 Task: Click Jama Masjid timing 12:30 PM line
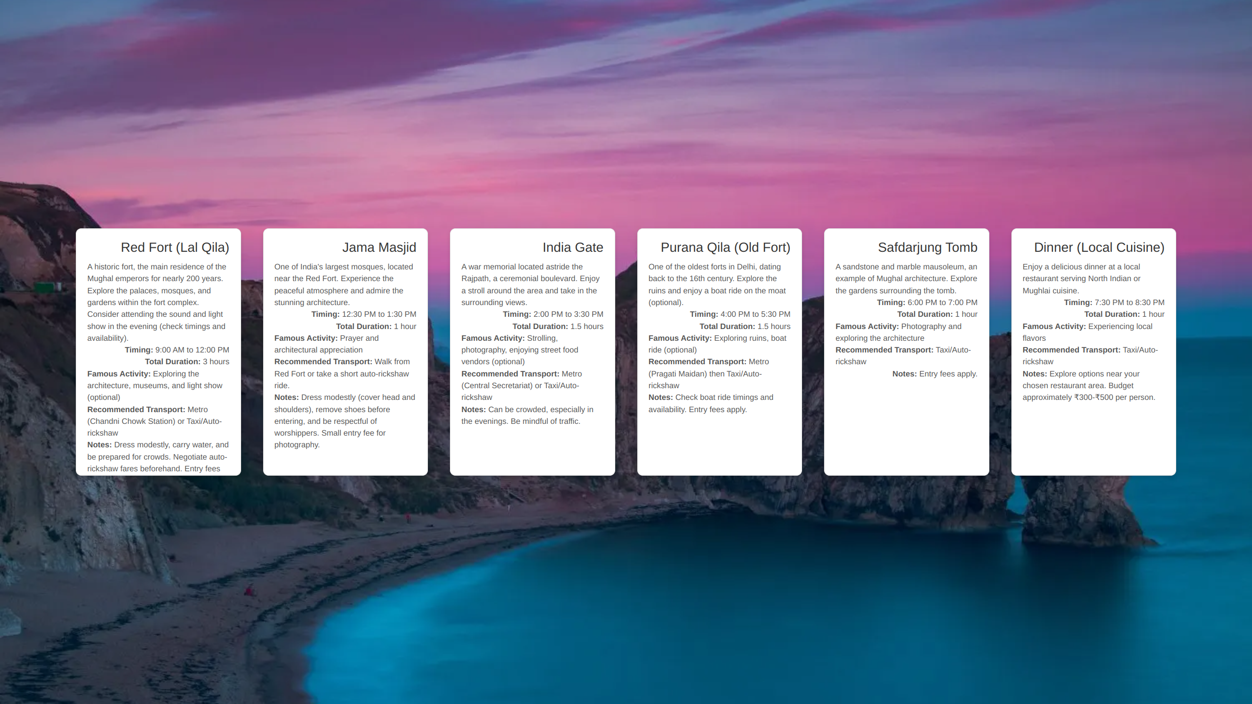[363, 314]
